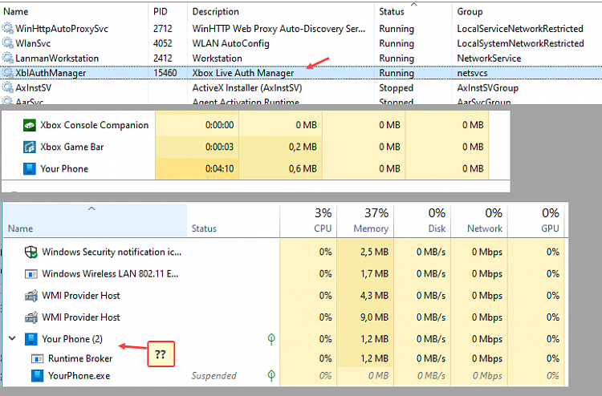Click the second WMI Provider Host icon (9,0 MB)
The image size is (602, 396).
[31, 317]
